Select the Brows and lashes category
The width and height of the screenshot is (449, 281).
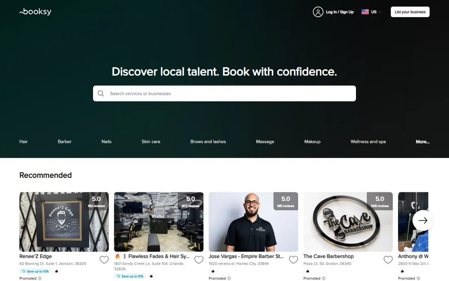pos(208,141)
